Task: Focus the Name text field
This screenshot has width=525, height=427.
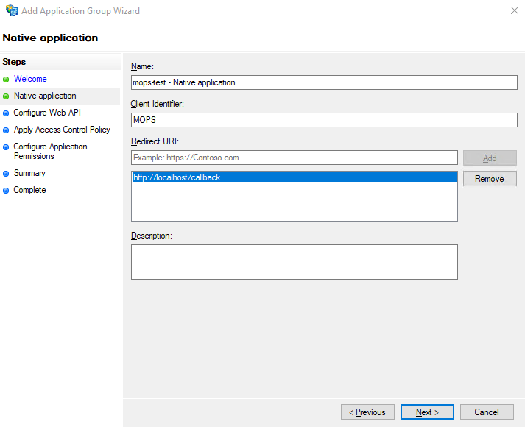Action: 324,82
